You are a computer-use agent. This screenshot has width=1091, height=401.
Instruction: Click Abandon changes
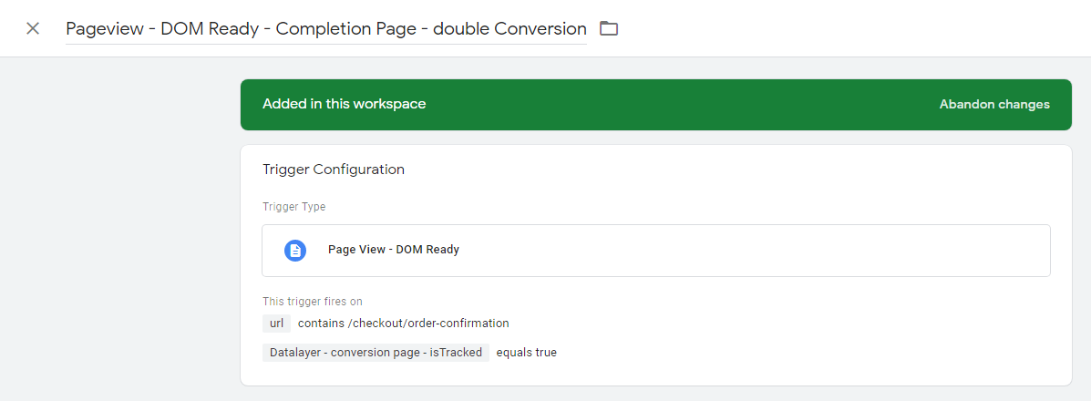pos(994,105)
